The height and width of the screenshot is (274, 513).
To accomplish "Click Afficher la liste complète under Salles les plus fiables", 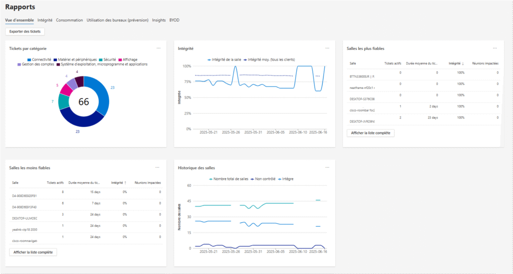I will (x=370, y=133).
